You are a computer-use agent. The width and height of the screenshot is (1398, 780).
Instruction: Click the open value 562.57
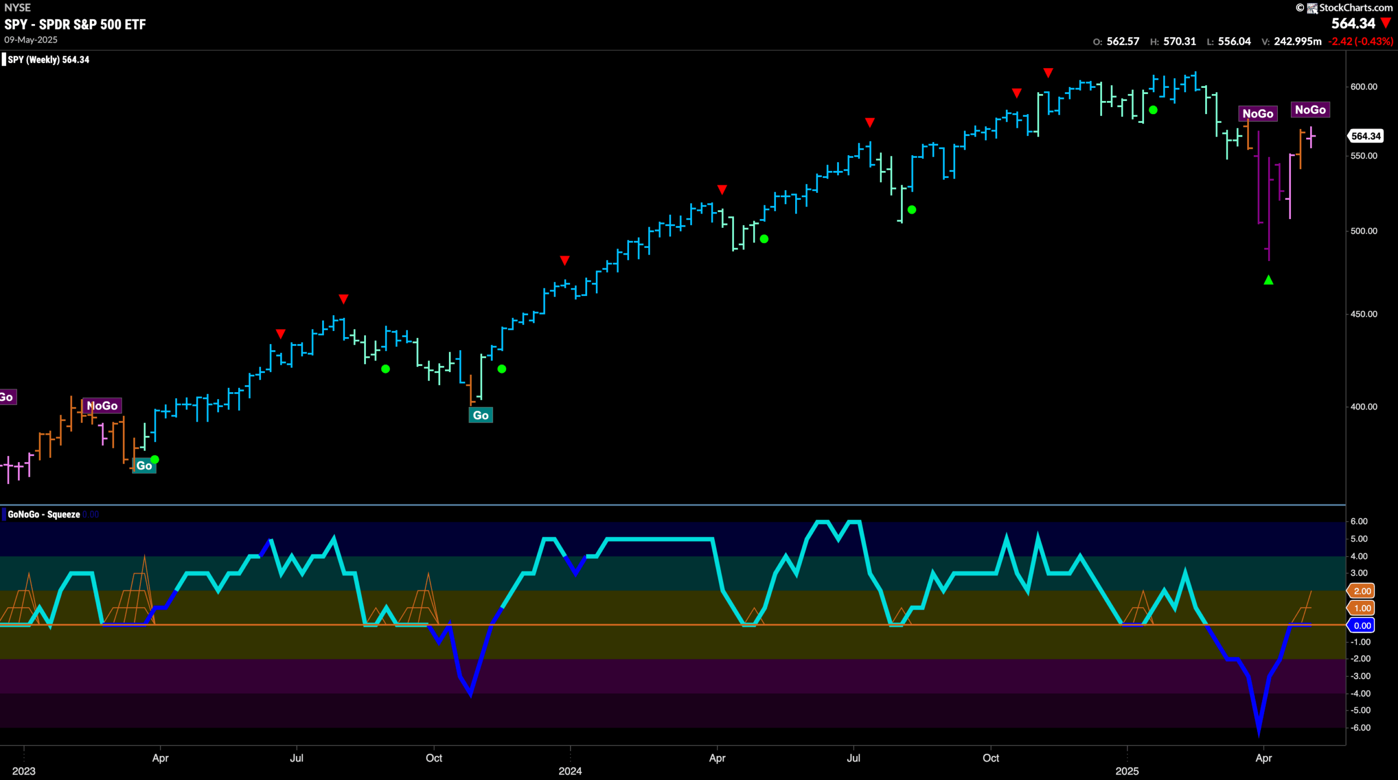point(1123,42)
